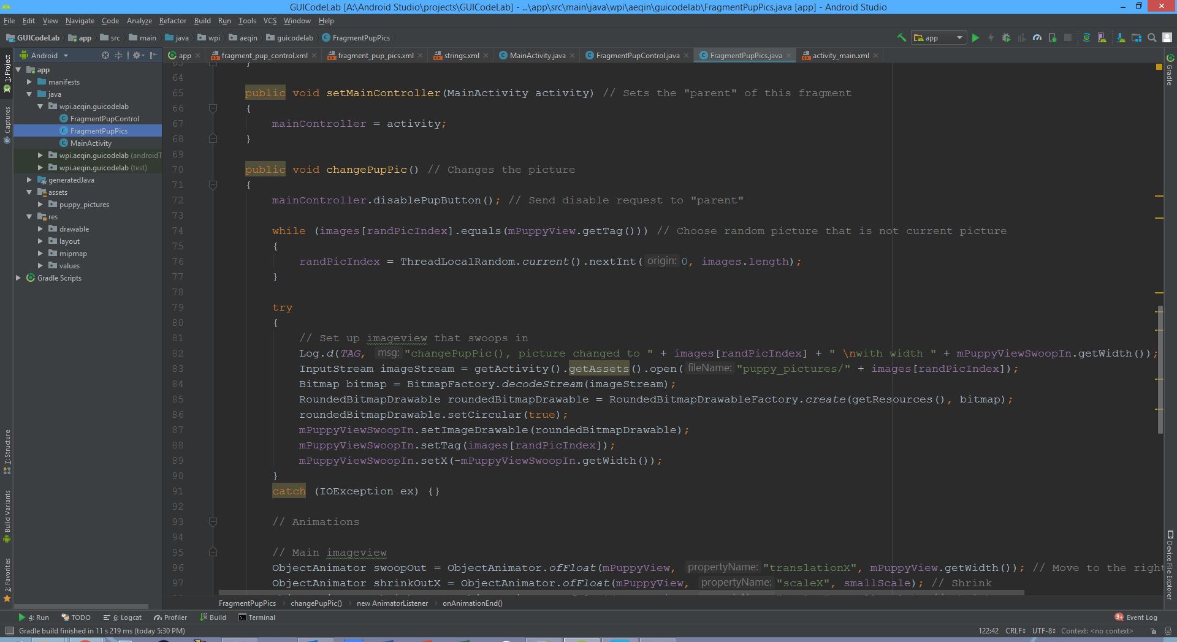Start the Debug app bug icon

point(1006,38)
